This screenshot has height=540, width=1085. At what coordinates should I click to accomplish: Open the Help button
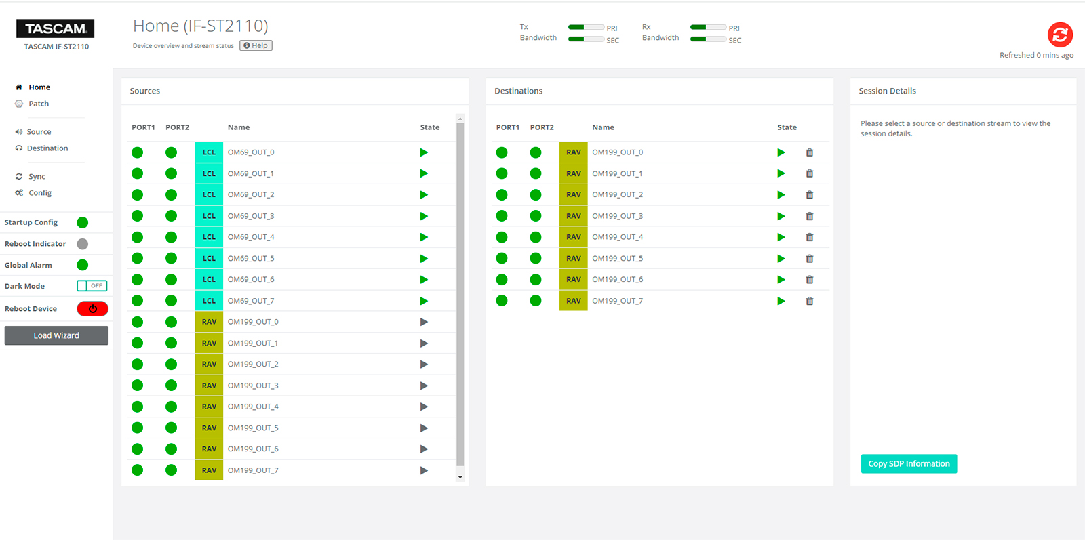click(x=256, y=45)
